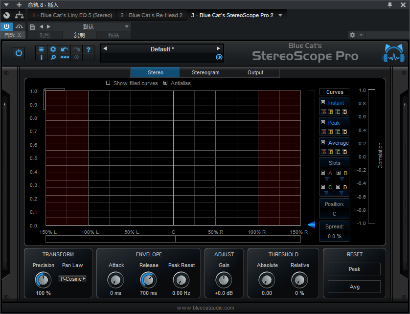410x314 pixels.
Task: Toggle the Instant curve checkbox
Action: [323, 103]
